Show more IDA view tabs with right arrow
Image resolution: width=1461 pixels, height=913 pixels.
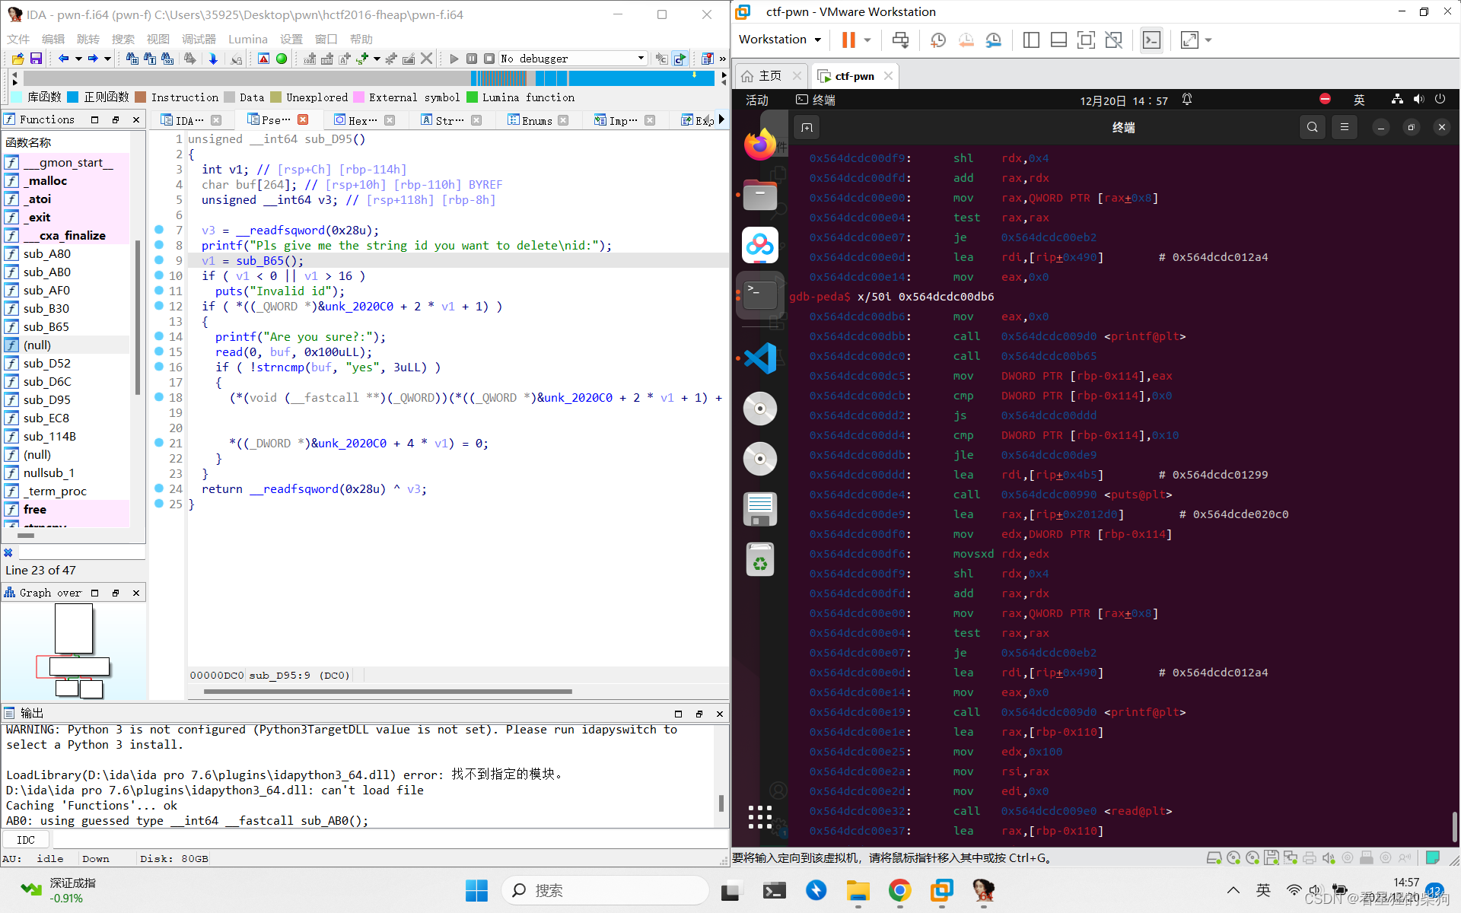[x=721, y=119]
